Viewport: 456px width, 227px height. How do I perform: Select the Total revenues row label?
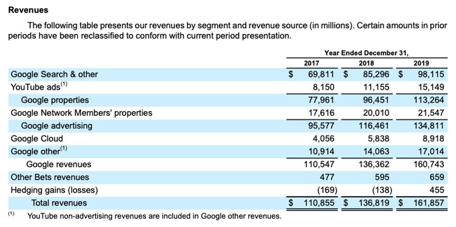pyautogui.click(x=59, y=203)
